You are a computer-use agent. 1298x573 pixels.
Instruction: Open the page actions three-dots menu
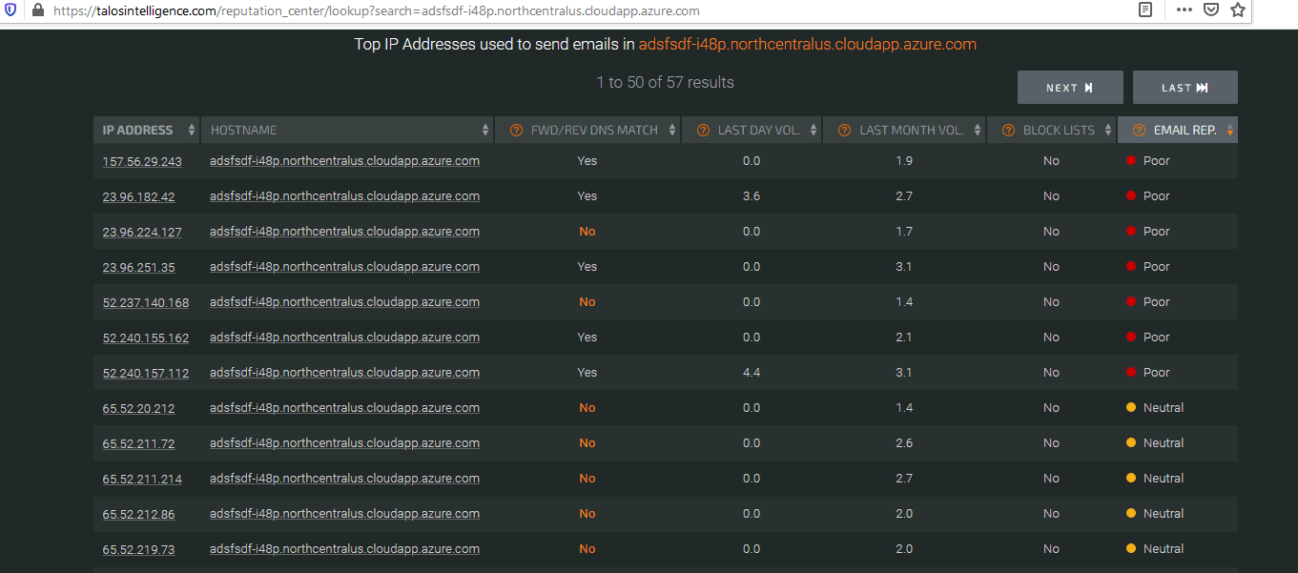(1185, 10)
